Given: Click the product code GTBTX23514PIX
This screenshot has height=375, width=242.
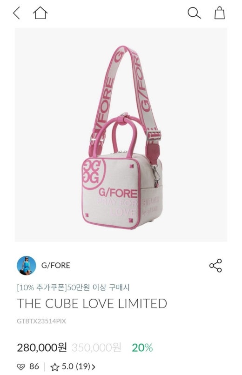Looking at the screenshot, I should tap(41, 321).
